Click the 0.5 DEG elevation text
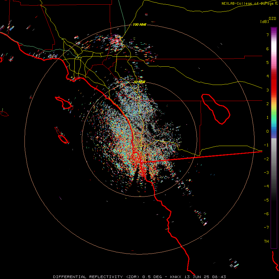279x279 pixels. tap(152, 277)
